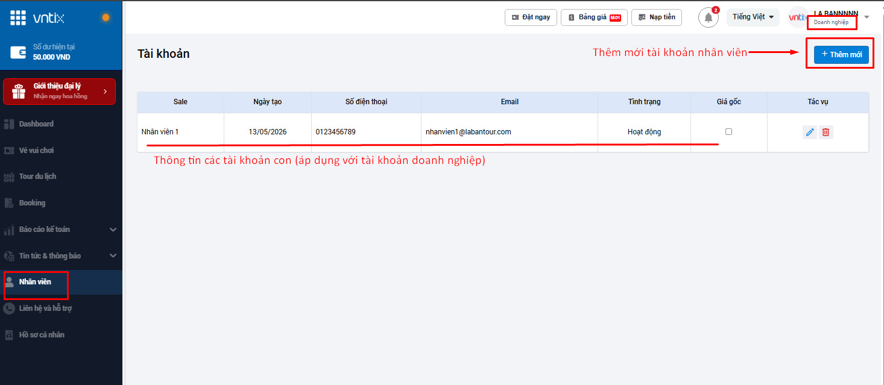
Task: Select the Nhân viên menu item
Action: pyautogui.click(x=61, y=282)
